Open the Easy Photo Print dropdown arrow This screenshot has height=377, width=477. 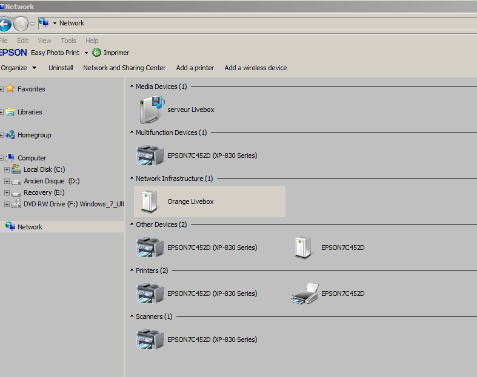coord(86,53)
